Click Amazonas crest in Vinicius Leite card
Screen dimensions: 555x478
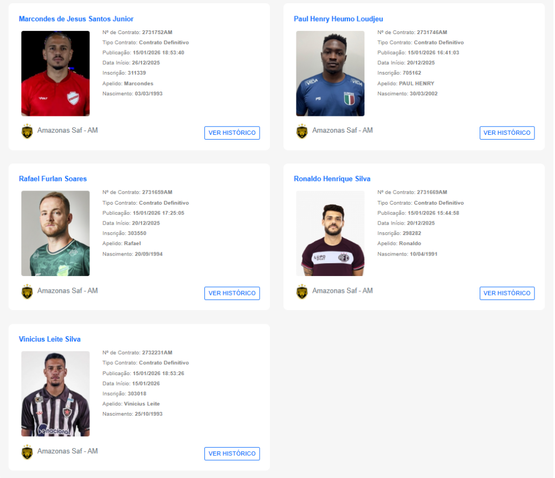tap(27, 452)
